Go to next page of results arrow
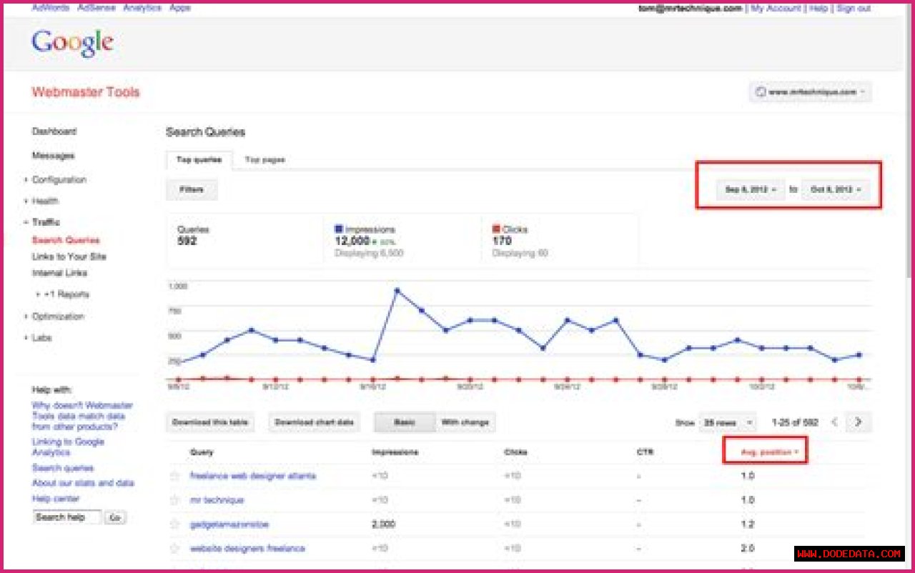915x573 pixels. tap(859, 422)
